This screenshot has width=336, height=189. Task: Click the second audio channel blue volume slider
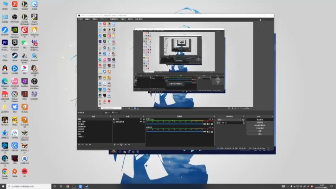point(176,132)
